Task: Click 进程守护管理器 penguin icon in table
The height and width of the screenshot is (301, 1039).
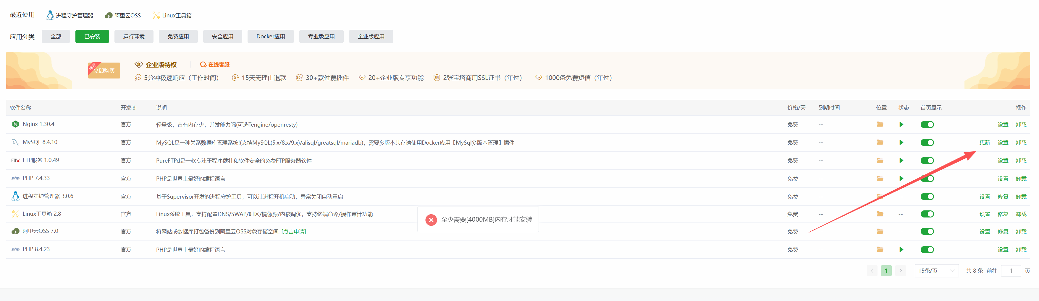Action: (x=15, y=196)
